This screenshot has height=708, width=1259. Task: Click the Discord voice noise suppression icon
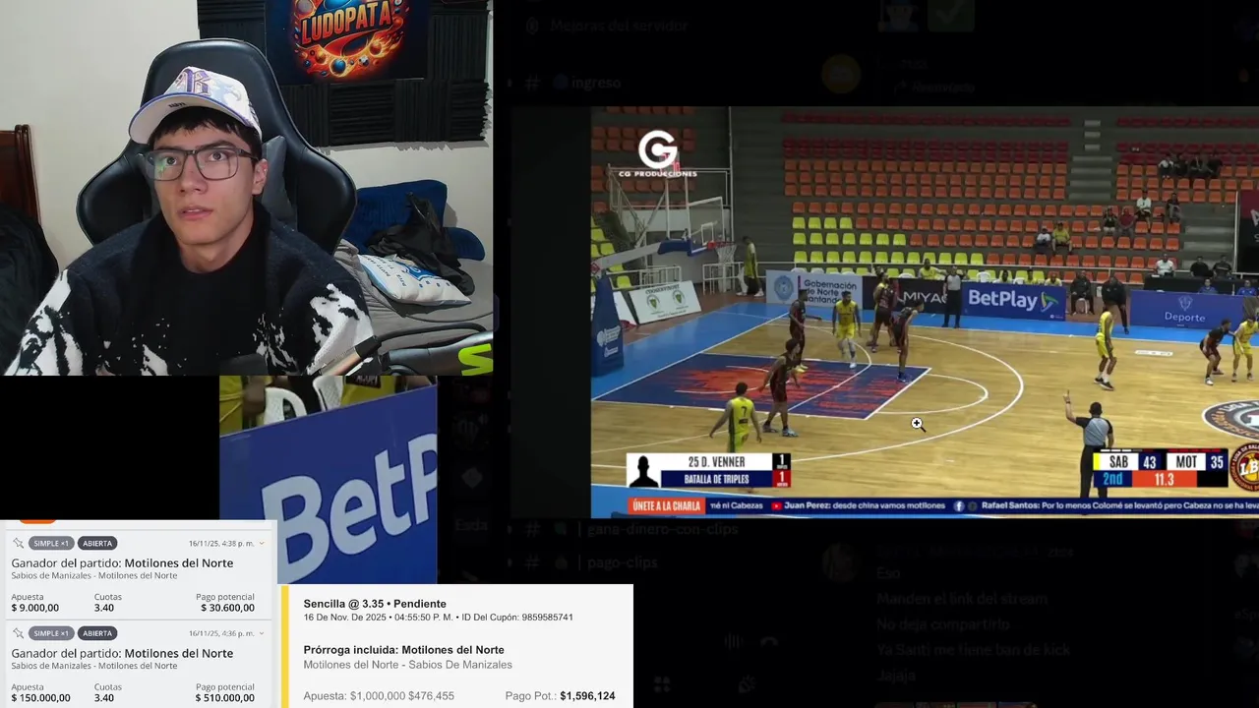pos(733,641)
